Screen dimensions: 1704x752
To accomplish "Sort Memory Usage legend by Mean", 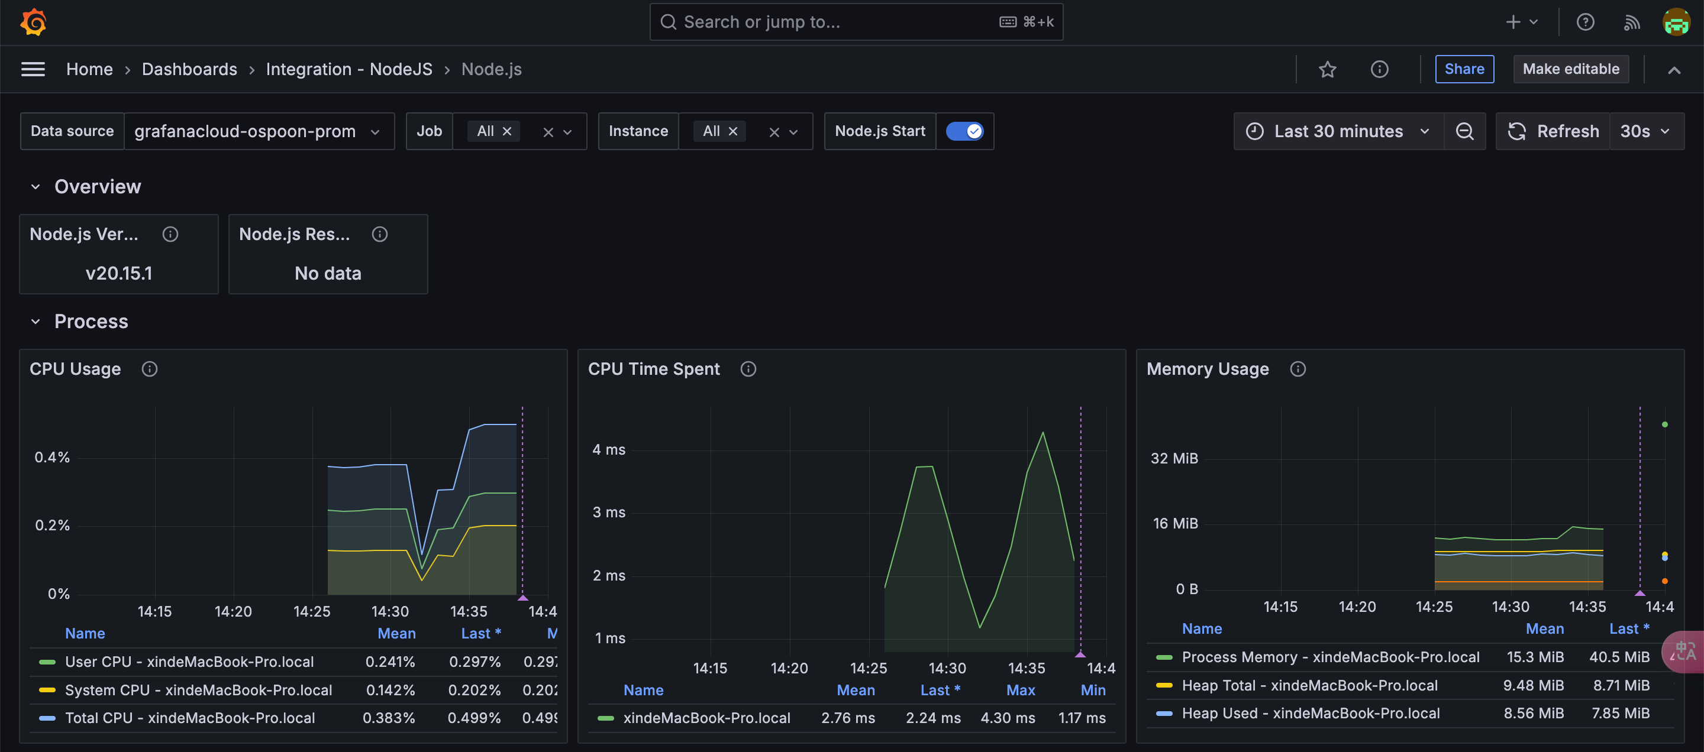I will pos(1545,629).
